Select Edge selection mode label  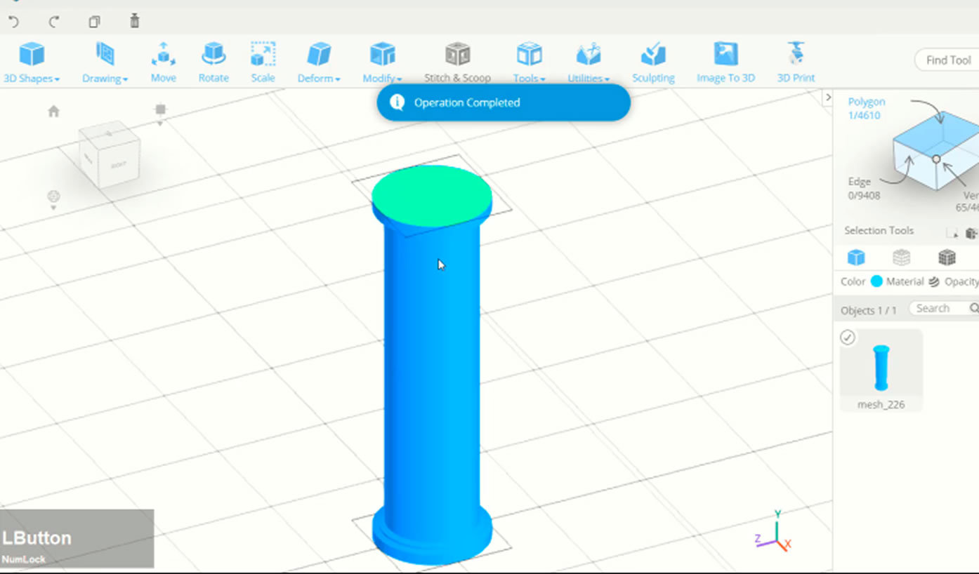tap(859, 182)
